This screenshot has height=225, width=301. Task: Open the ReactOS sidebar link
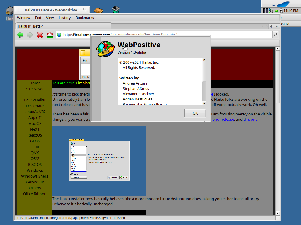(35, 135)
